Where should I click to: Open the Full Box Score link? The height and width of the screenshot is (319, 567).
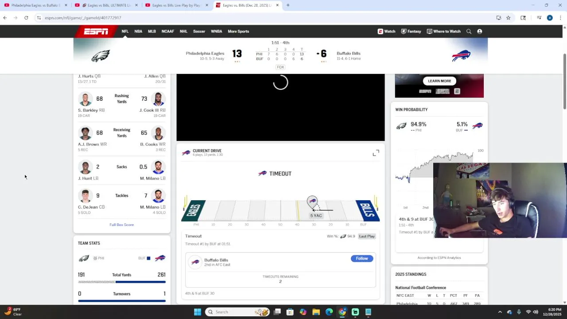[122, 225]
